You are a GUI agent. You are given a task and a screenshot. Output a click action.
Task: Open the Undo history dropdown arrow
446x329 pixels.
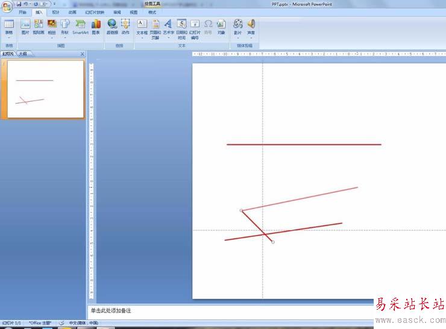pyautogui.click(x=30, y=4)
